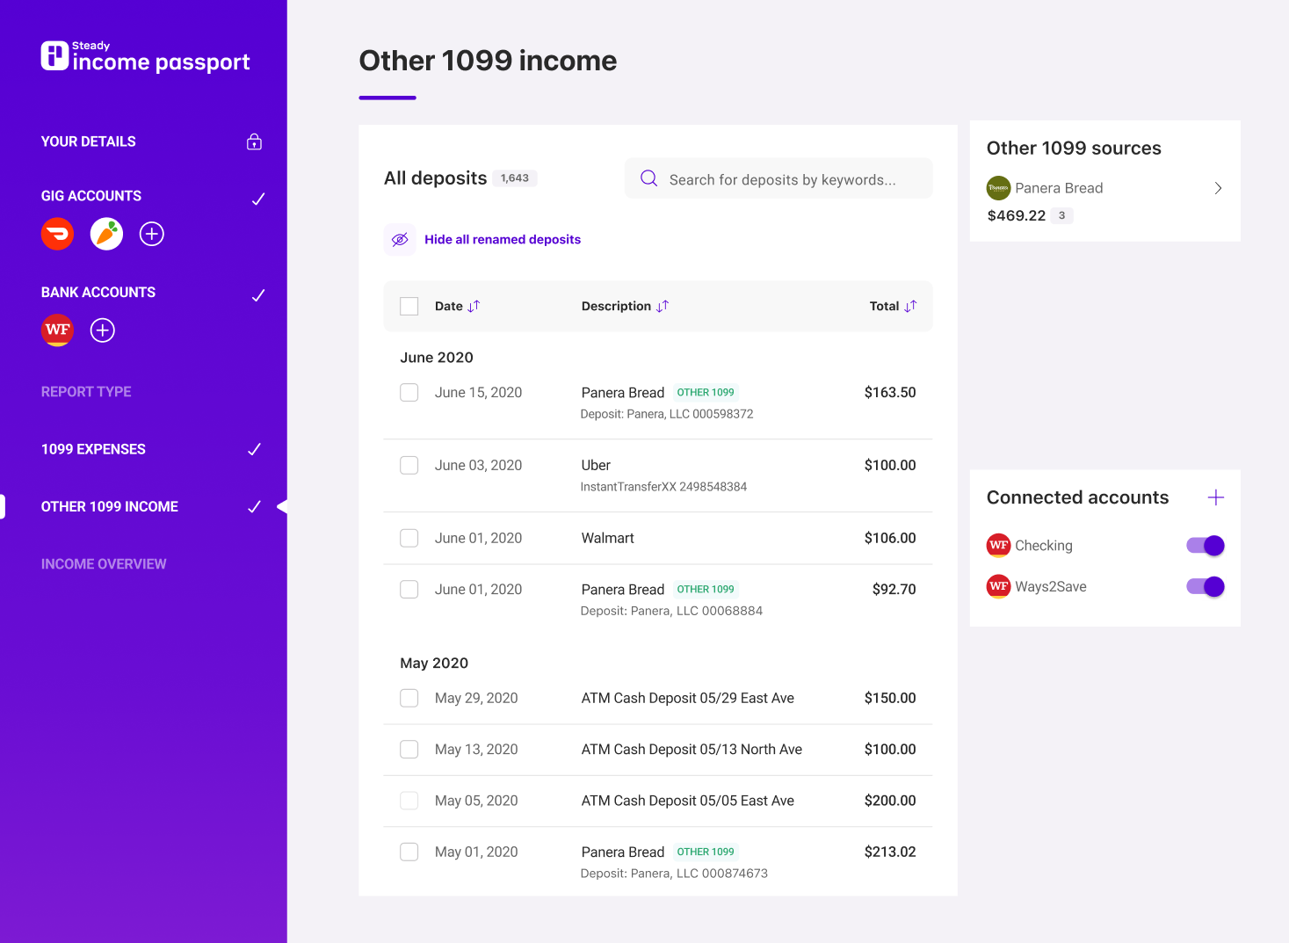The height and width of the screenshot is (943, 1289).
Task: Click the June 2020 group heading
Action: pos(437,358)
